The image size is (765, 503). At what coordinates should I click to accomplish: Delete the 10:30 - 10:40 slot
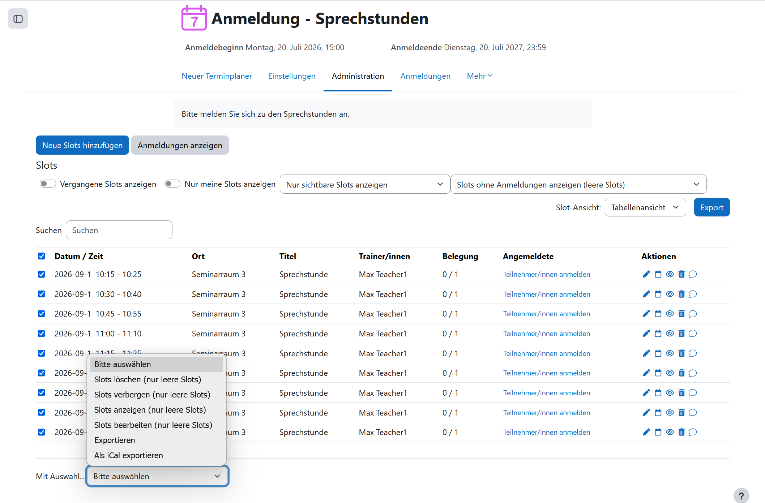coord(681,294)
